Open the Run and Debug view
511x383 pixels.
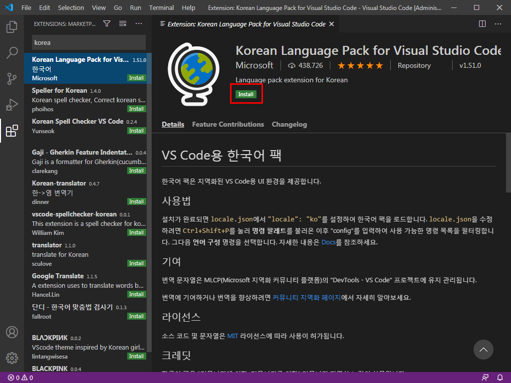[12, 105]
